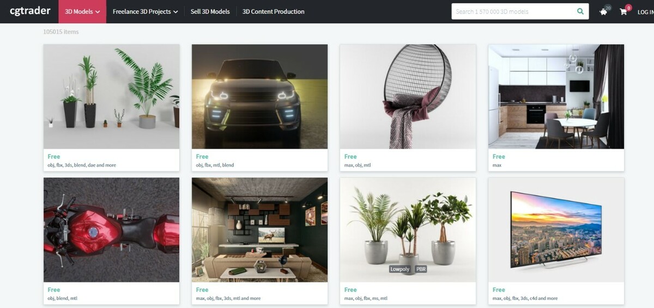This screenshot has width=654, height=308.
Task: Open the Sell 3D Models page
Action: tap(210, 11)
